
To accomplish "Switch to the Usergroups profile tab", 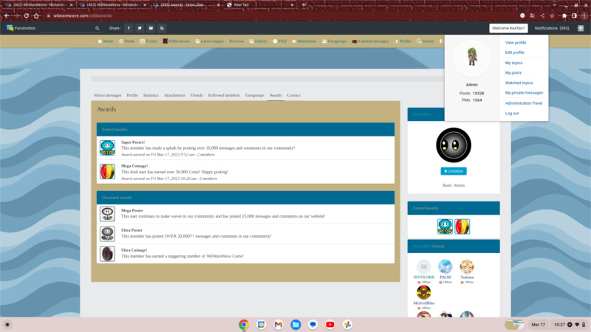I will pos(254,95).
